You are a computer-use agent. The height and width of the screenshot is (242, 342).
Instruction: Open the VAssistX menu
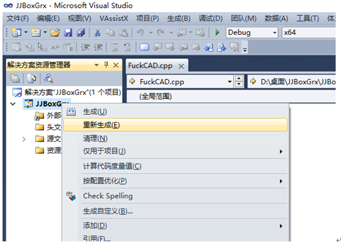point(114,18)
